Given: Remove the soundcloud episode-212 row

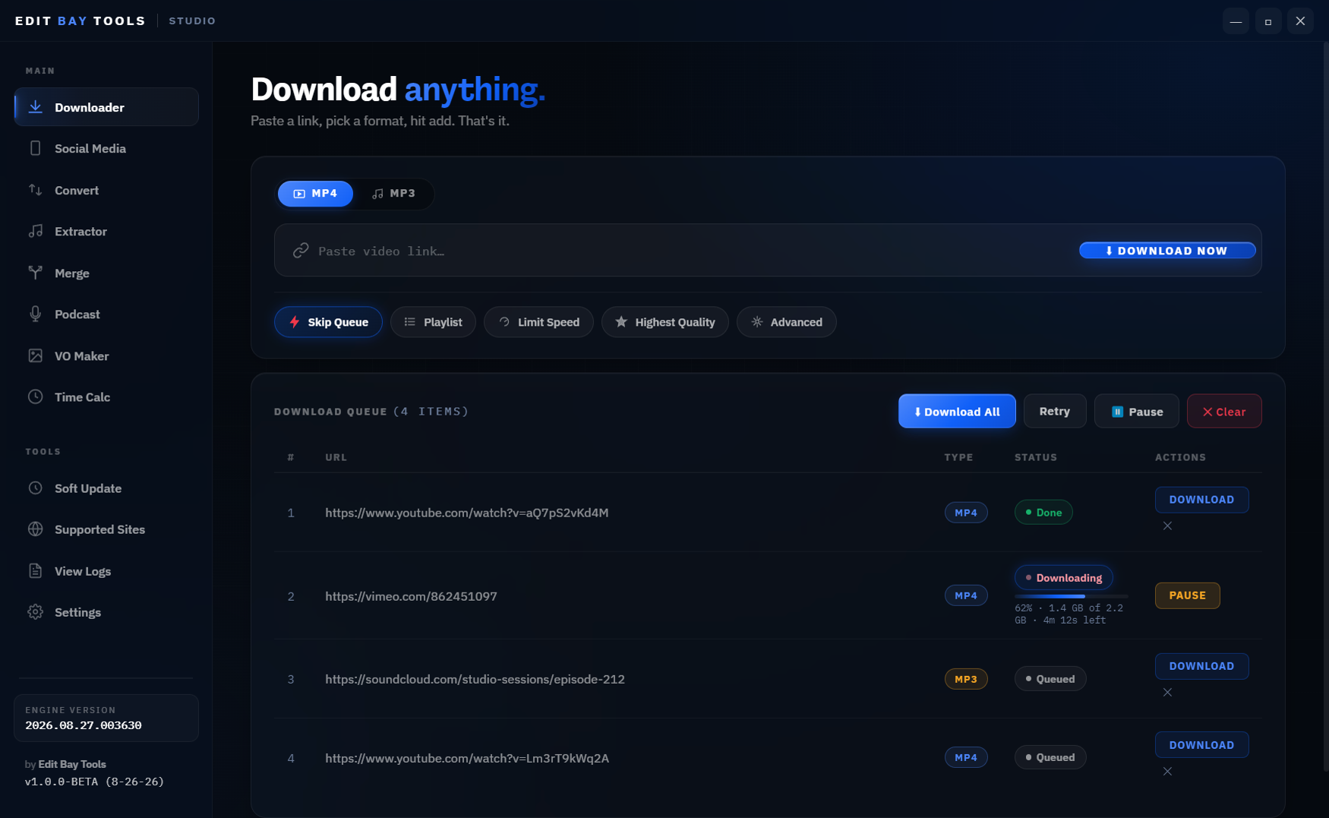Looking at the screenshot, I should pyautogui.click(x=1167, y=692).
